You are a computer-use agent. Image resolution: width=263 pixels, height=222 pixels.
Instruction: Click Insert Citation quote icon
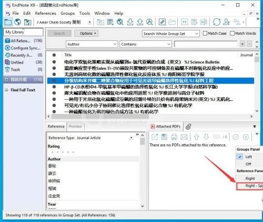(x=184, y=22)
